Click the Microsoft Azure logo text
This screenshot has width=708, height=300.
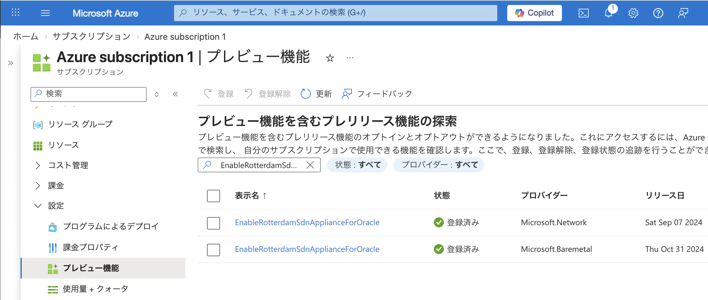tap(105, 13)
